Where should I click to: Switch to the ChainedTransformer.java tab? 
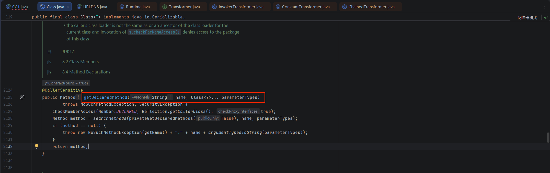(x=371, y=7)
